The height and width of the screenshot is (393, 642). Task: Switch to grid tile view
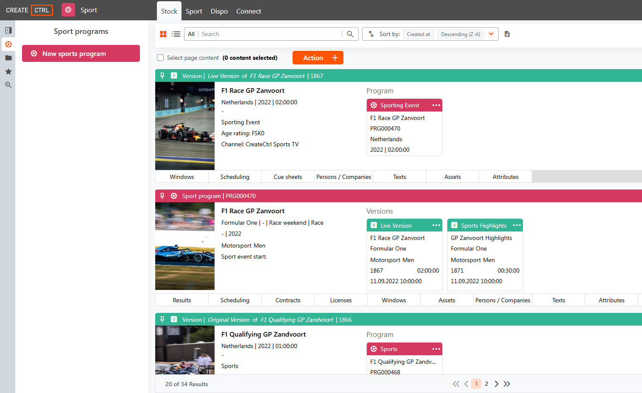click(163, 34)
